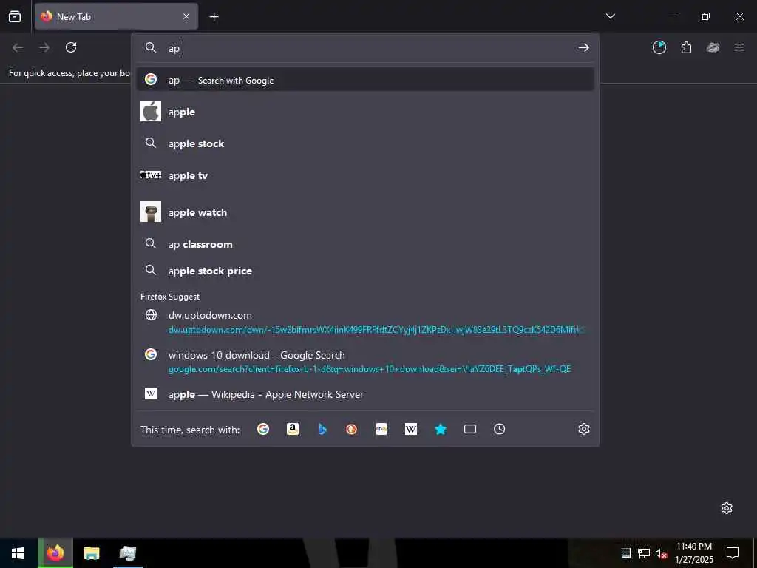The image size is (757, 568).
Task: Open the apple Wikipedia suggestion
Action: point(365,394)
